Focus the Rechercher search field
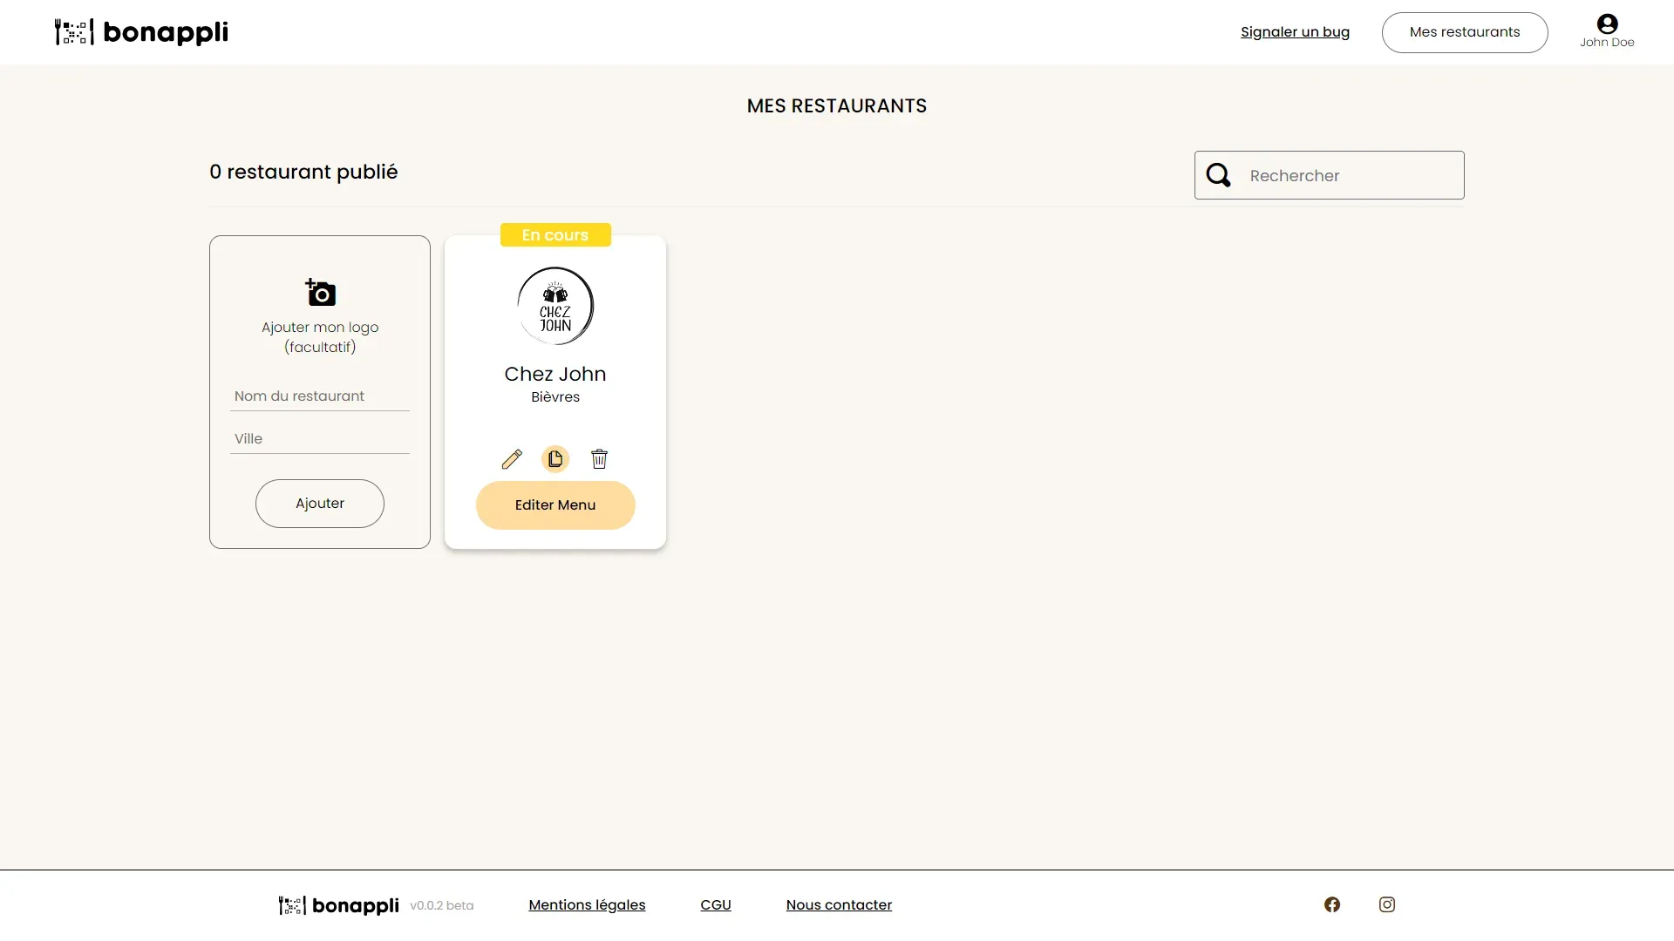The width and height of the screenshot is (1674, 941). click(1330, 175)
